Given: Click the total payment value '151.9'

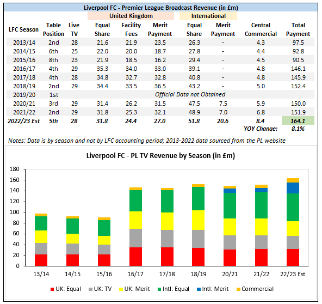Looking at the screenshot, I should point(298,112).
